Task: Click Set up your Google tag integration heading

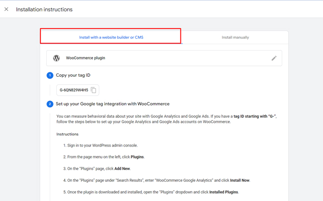Action: click(113, 104)
